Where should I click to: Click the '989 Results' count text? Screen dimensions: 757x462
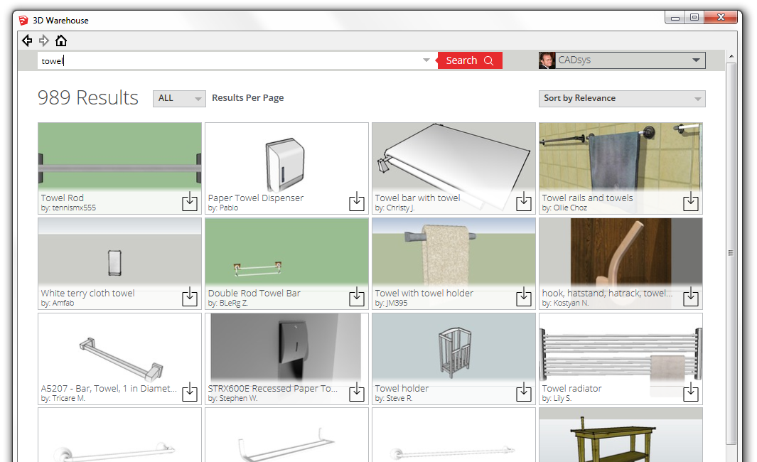(x=88, y=97)
